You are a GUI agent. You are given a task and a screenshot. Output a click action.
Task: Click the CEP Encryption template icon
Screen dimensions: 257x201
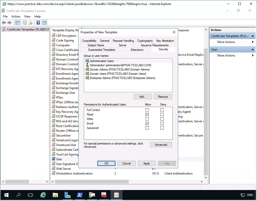coord(53,35)
